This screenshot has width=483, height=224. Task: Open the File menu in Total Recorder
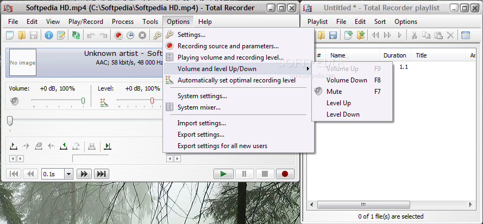13,22
